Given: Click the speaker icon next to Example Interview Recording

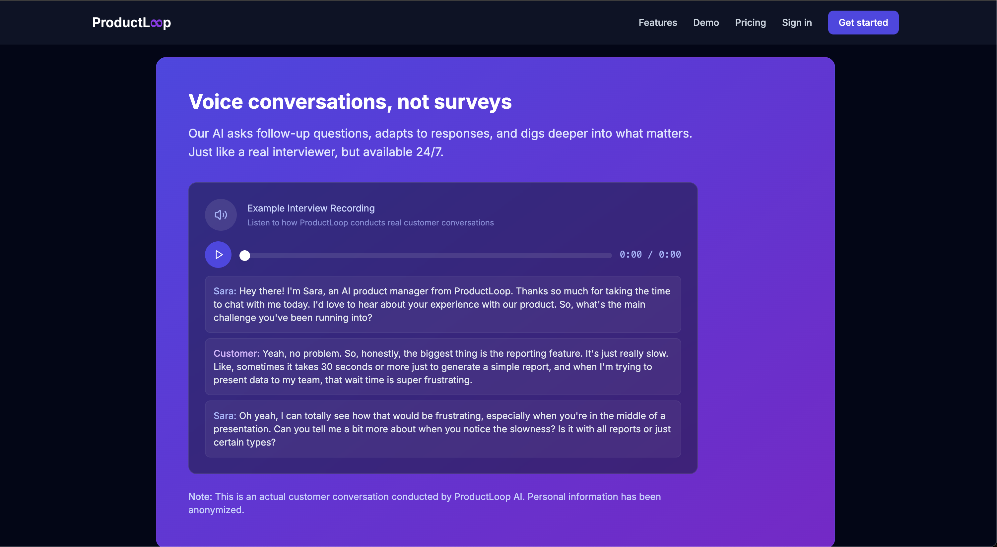Looking at the screenshot, I should point(221,215).
